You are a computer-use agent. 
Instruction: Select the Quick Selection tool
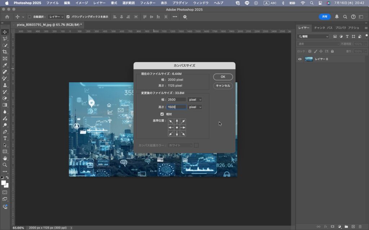[x=5, y=45]
